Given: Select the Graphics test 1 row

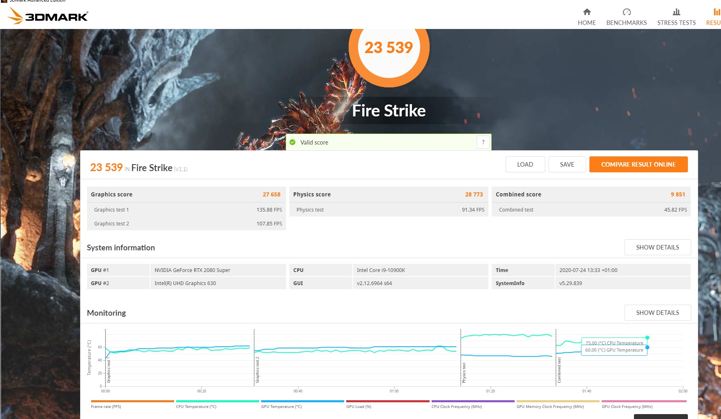Looking at the screenshot, I should tap(186, 209).
